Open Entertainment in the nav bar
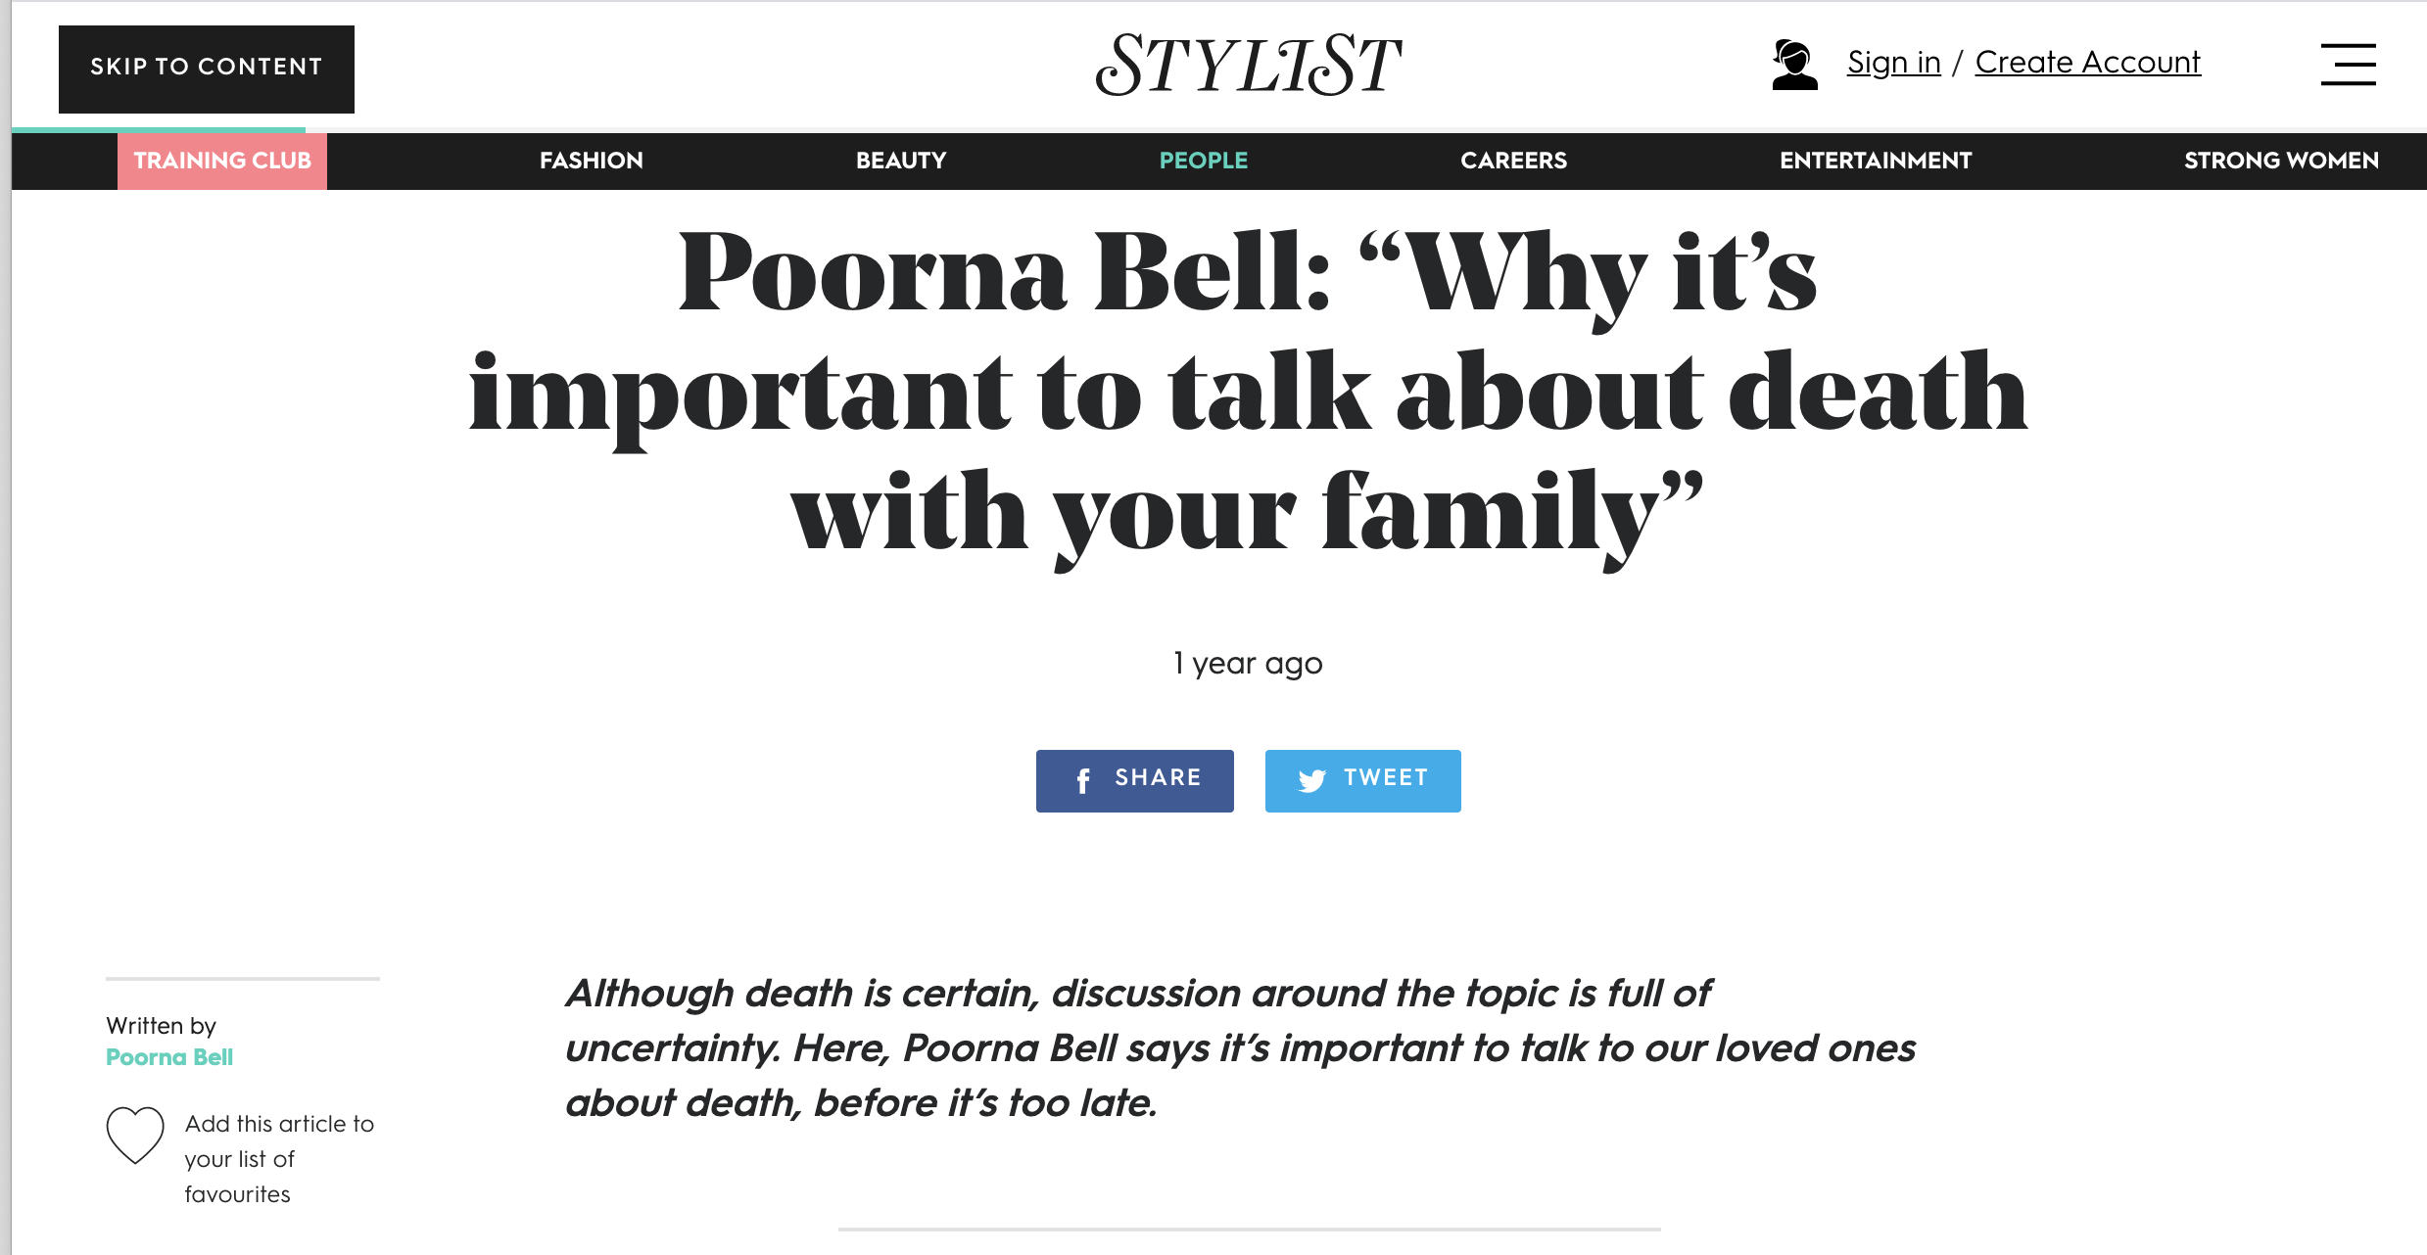The image size is (2427, 1255). [x=1876, y=161]
